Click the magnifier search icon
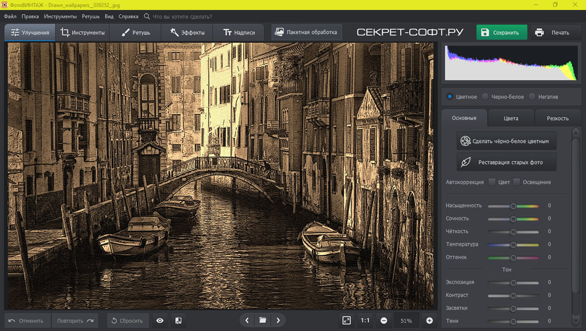Screen dimensions: 586x331 point(147,16)
